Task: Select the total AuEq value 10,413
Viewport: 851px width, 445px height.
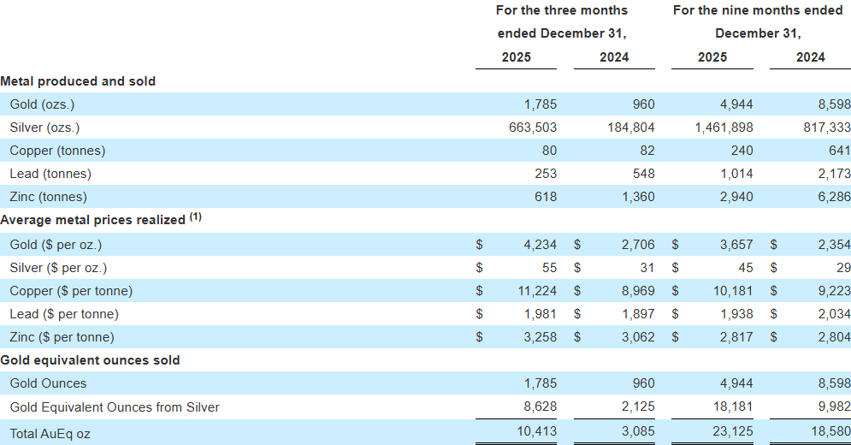Action: pos(536,432)
